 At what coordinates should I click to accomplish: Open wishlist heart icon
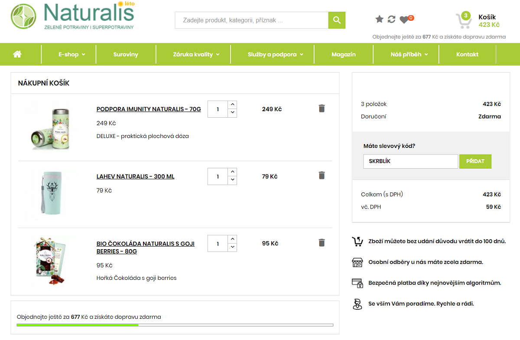[404, 19]
